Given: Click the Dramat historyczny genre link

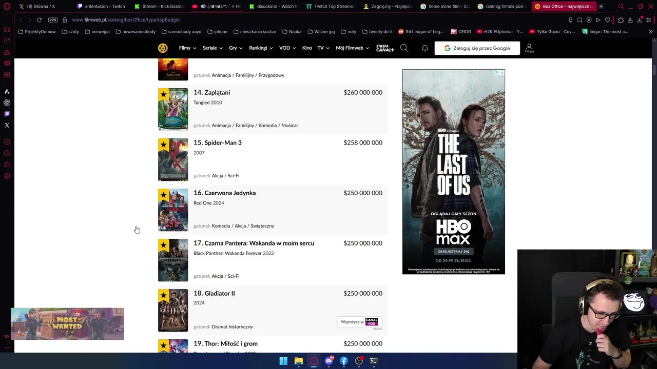Looking at the screenshot, I should point(232,326).
